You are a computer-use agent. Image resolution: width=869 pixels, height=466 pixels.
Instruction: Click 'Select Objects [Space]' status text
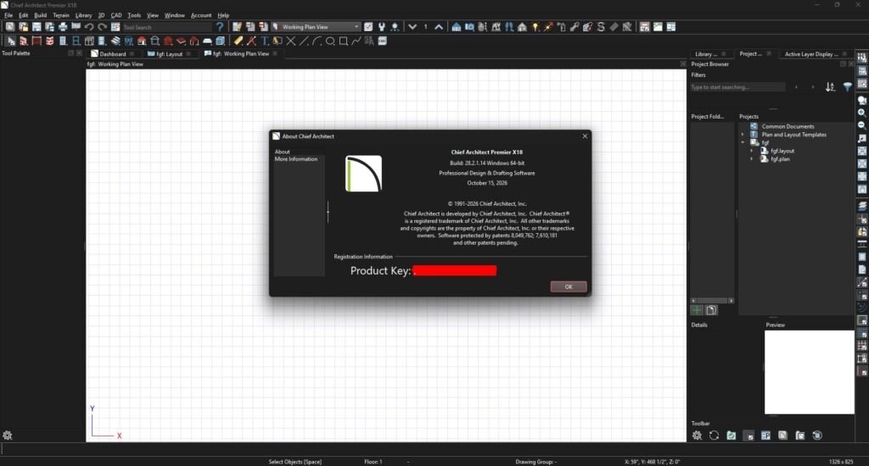point(294,462)
